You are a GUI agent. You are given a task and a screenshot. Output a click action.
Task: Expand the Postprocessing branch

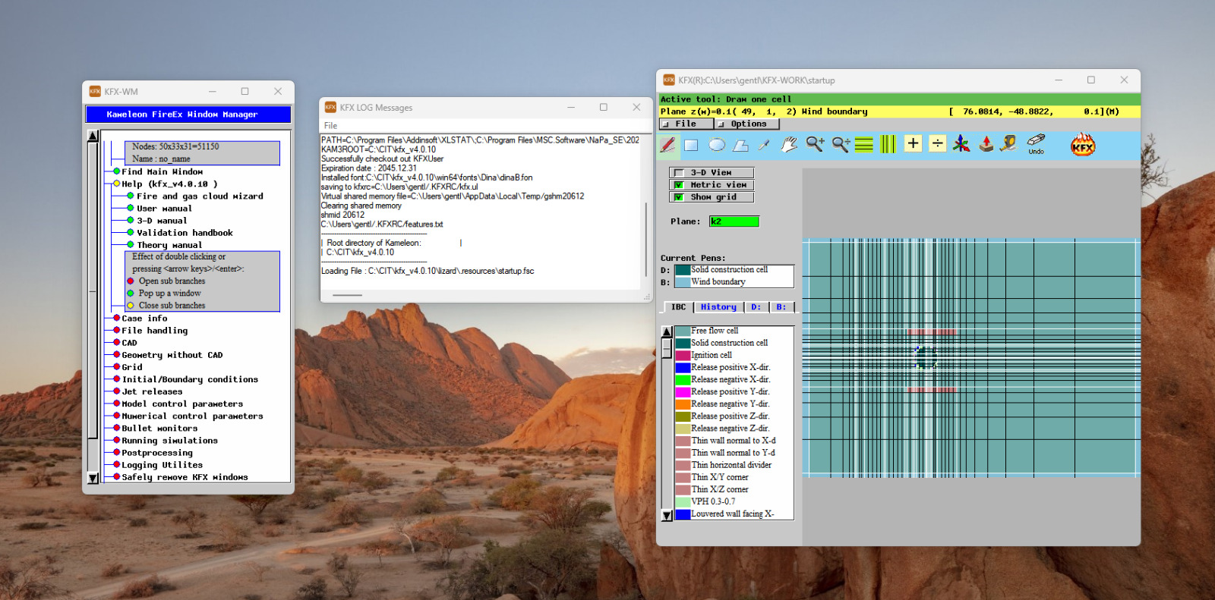coord(116,452)
